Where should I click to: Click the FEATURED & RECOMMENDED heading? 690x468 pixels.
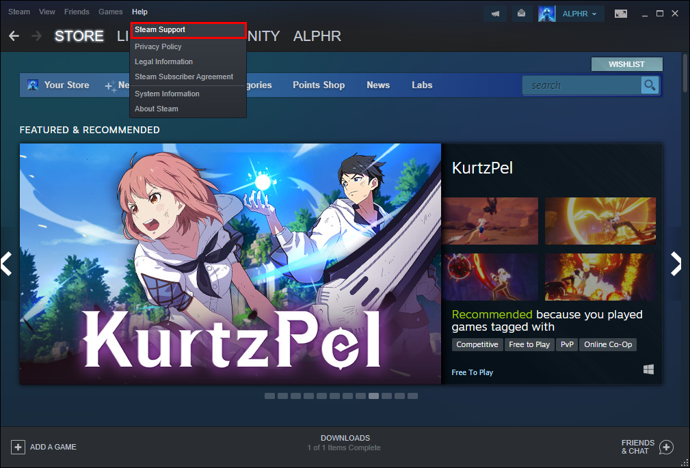pyautogui.click(x=90, y=130)
